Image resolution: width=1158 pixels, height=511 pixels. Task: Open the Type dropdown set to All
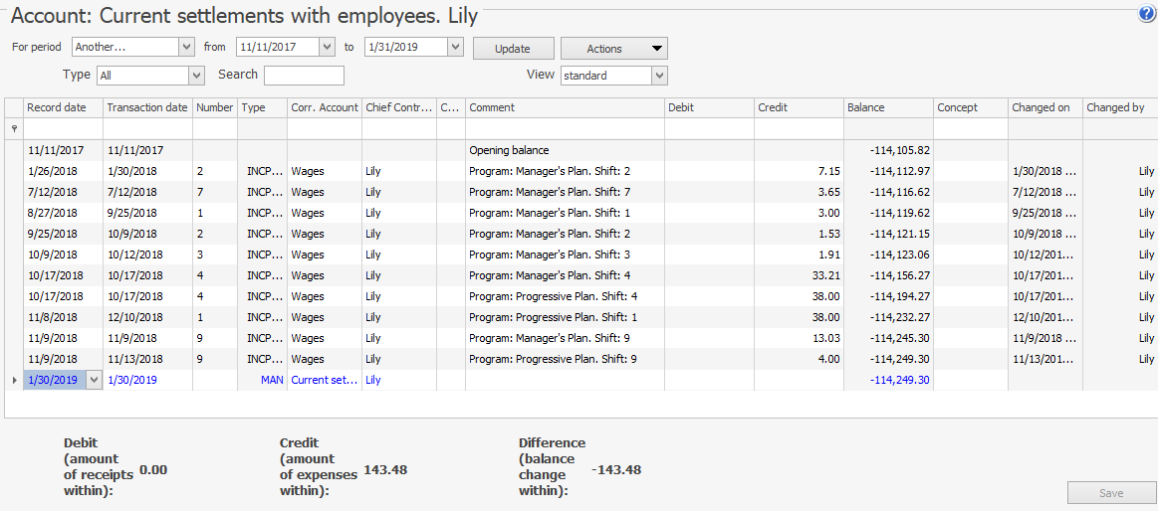point(196,76)
